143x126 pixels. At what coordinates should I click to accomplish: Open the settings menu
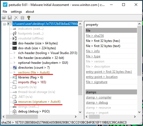pyautogui.click(x=16, y=12)
